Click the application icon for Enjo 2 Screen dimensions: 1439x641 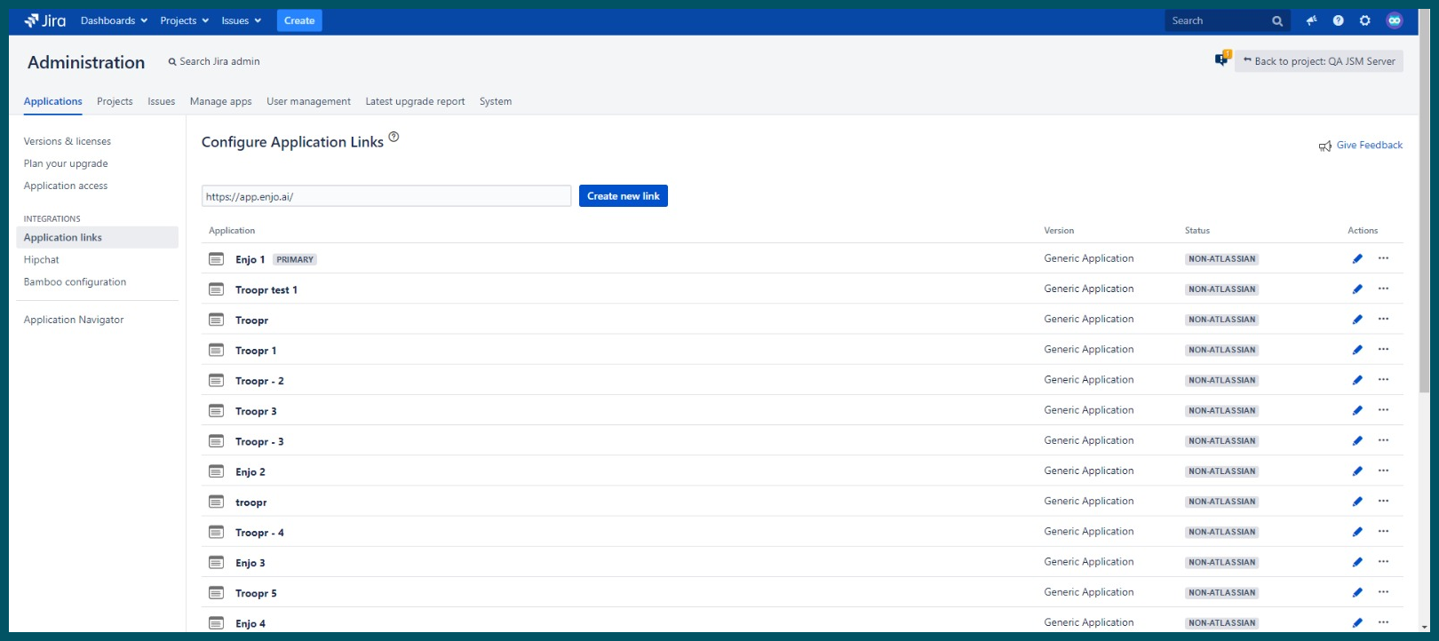pyautogui.click(x=216, y=471)
